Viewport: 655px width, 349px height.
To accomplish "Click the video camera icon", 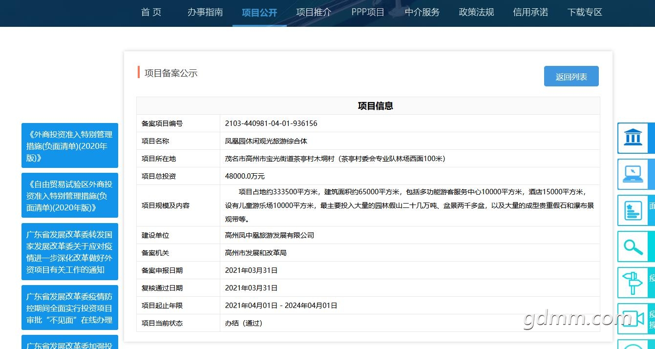I will pyautogui.click(x=633, y=319).
